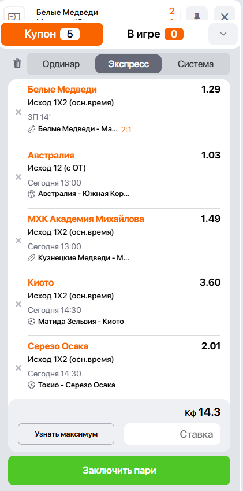Image resolution: width=243 pixels, height=491 pixels.
Task: Clear coupon with the trash bin icon
Action: (x=17, y=64)
